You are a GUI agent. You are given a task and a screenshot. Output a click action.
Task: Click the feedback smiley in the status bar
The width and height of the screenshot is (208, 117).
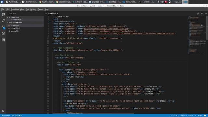(x=205, y=116)
